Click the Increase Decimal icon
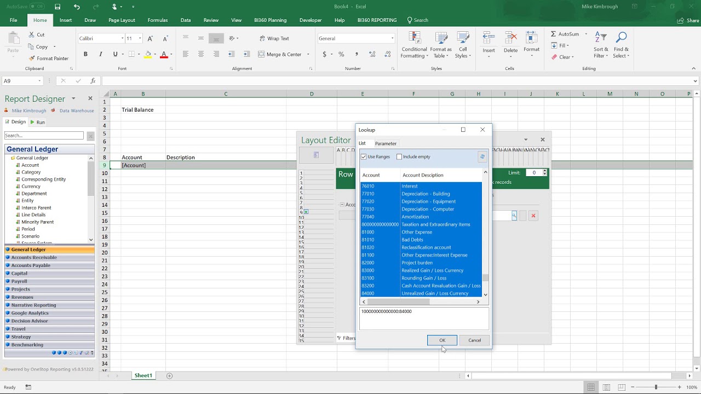Screen dimensions: 701x394 point(372,54)
